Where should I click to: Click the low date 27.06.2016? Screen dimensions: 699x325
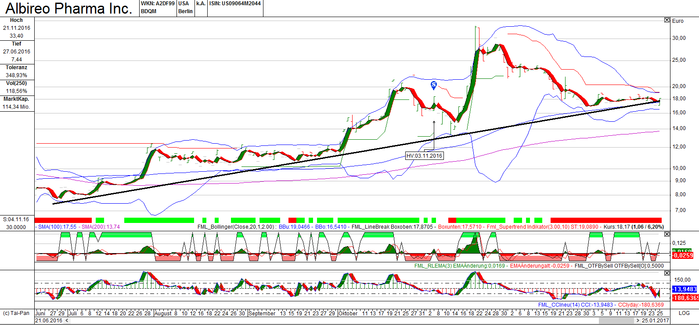(17, 52)
